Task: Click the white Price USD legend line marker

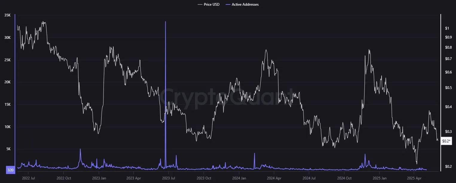Action: [200, 4]
